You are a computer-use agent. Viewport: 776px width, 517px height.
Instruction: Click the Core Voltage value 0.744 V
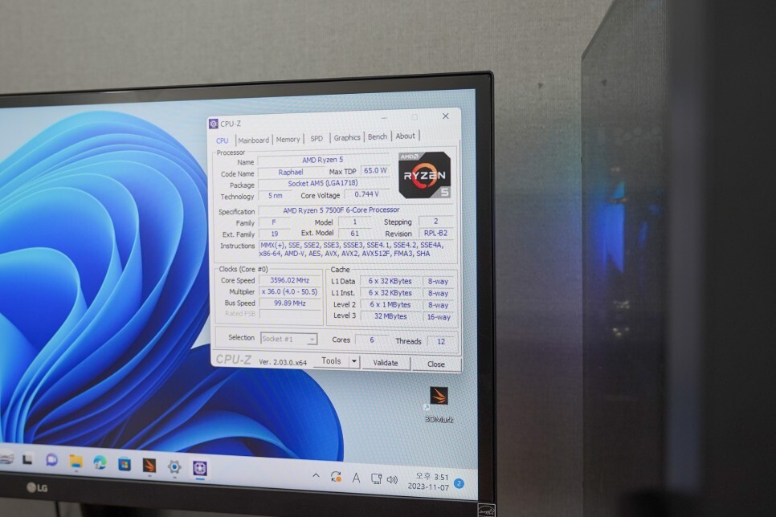[367, 194]
